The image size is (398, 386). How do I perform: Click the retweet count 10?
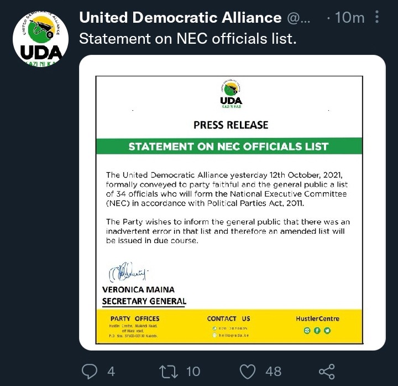click(x=193, y=372)
